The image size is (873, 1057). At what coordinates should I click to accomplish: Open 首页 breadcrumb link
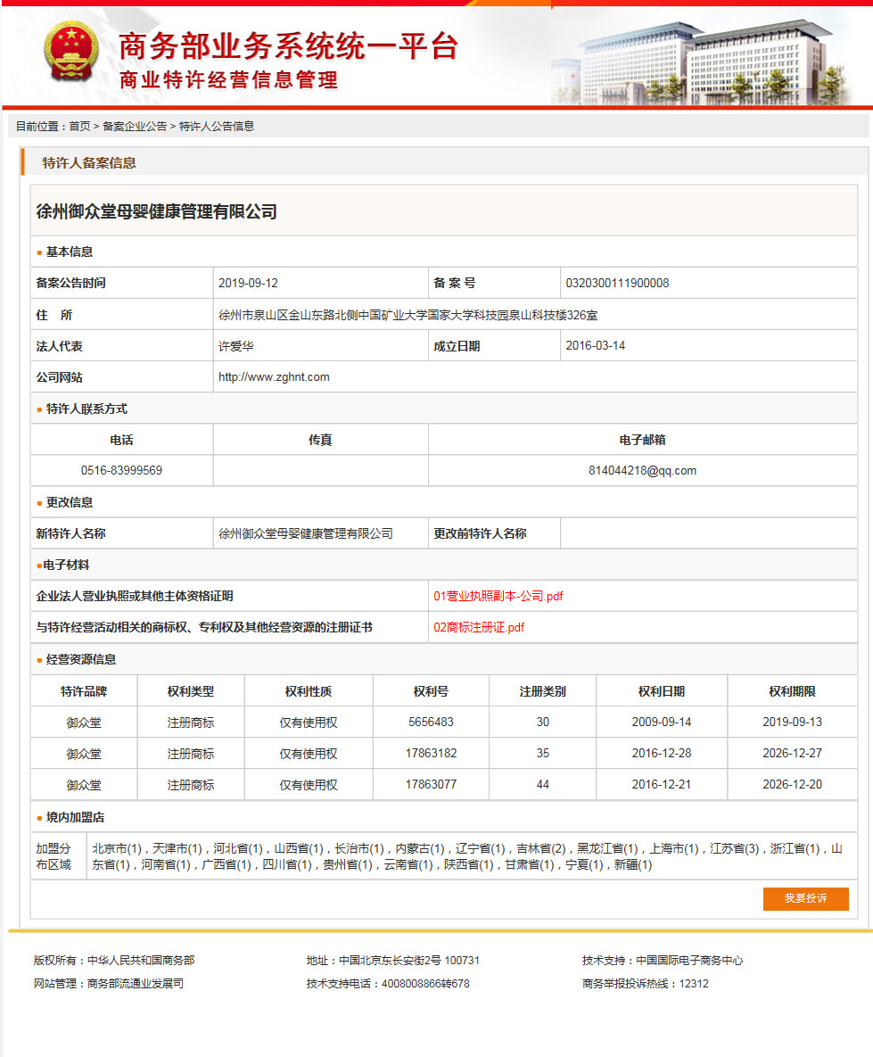tap(79, 126)
